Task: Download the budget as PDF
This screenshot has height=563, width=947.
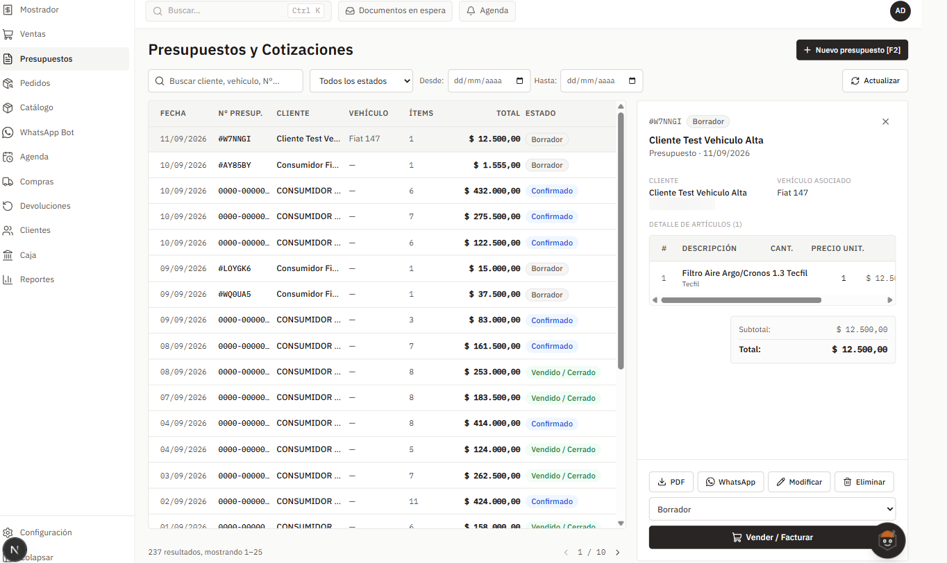Action: (x=671, y=482)
